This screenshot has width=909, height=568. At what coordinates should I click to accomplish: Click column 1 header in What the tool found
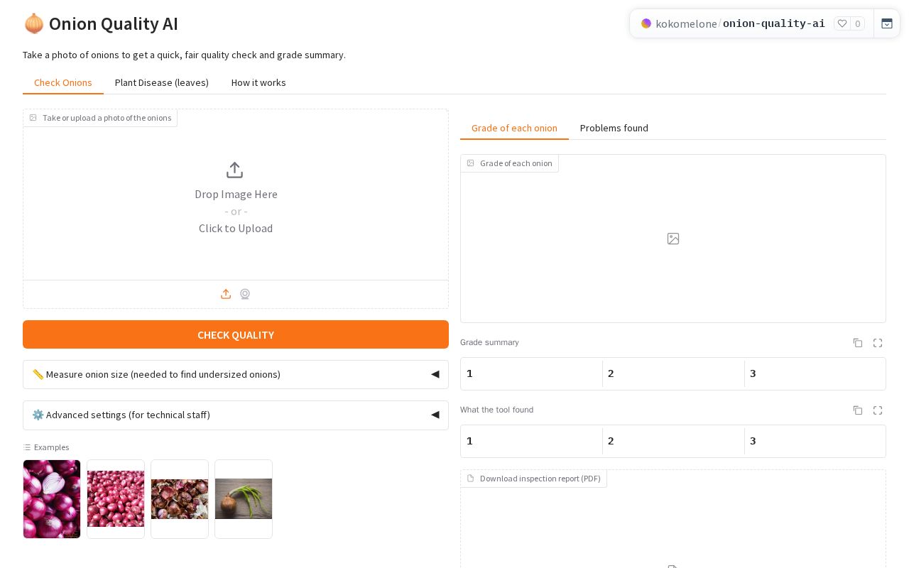(x=531, y=441)
